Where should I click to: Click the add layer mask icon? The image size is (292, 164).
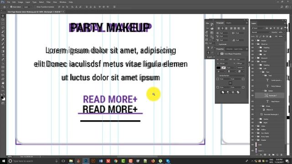pos(265,155)
